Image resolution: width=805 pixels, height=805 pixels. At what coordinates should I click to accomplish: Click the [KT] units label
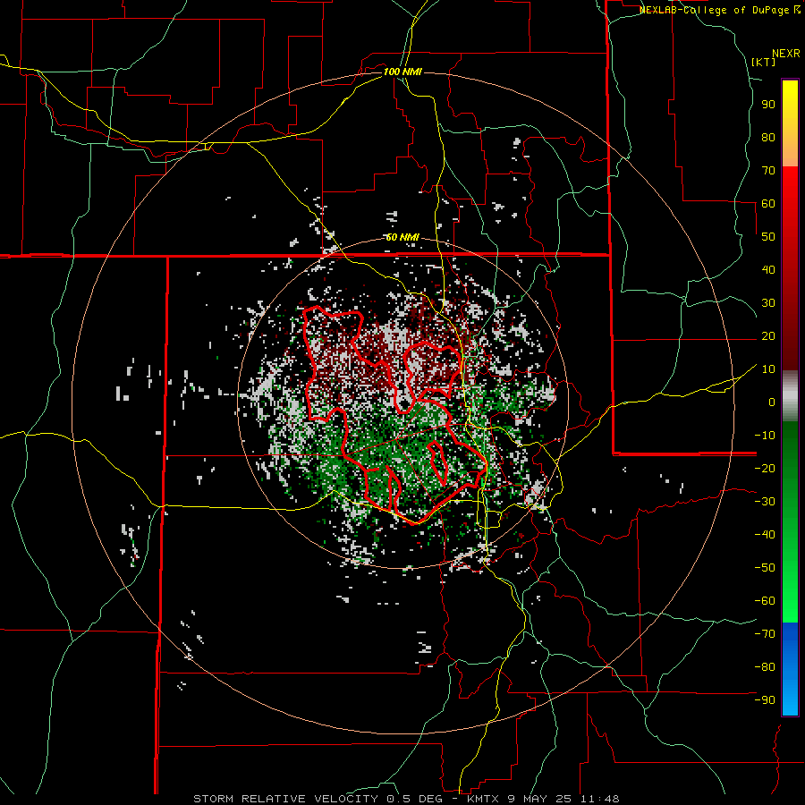pos(764,62)
